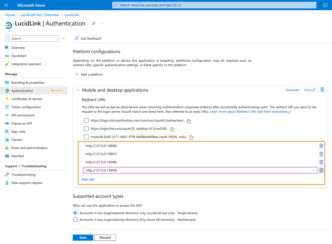Discard the authentication changes
The image size is (332, 244).
105,237
